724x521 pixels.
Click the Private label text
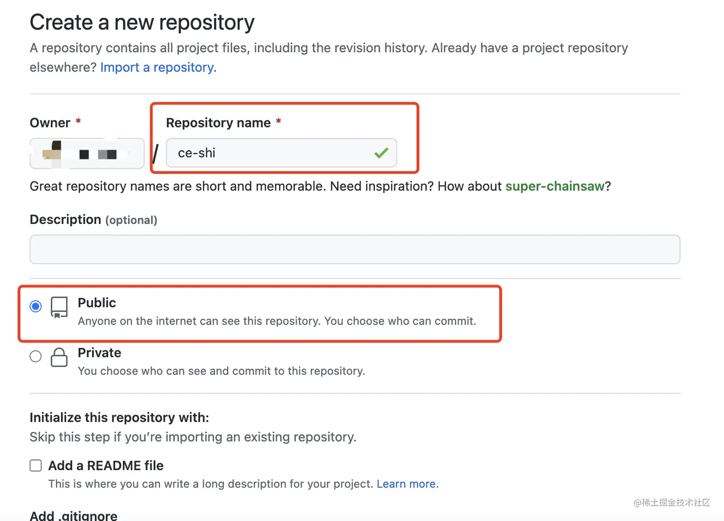99,353
